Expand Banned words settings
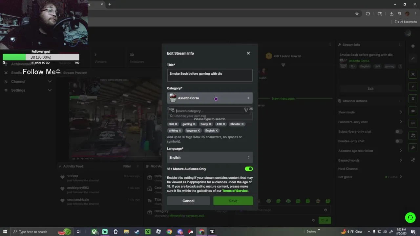Viewport: 420px width, 236px height. [x=401, y=160]
